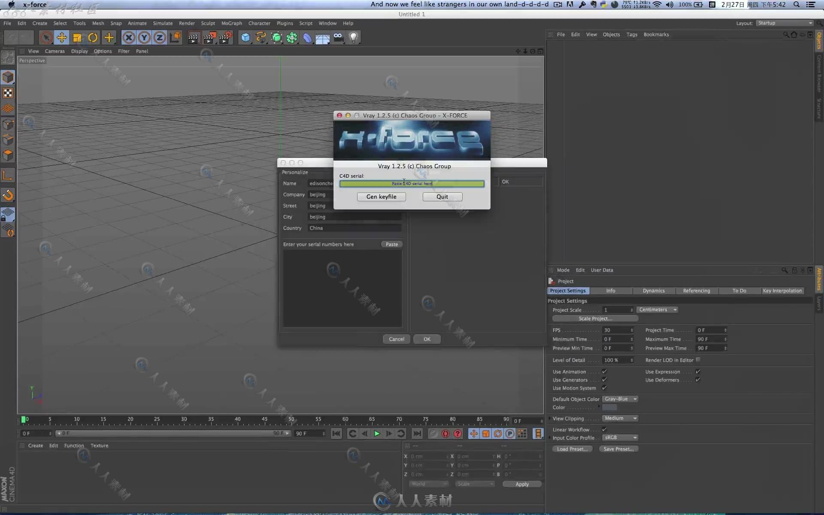Open the spline pen tools icon
This screenshot has width=824, height=515.
(261, 38)
